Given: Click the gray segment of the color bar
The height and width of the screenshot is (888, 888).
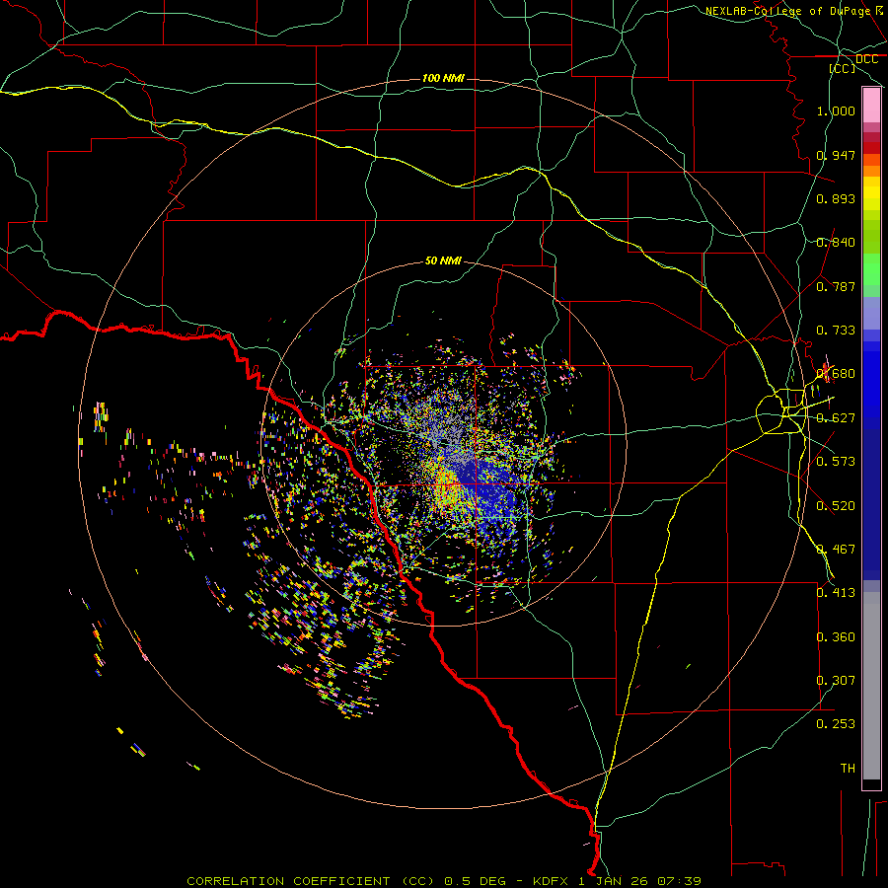Looking at the screenshot, I should [x=871, y=686].
